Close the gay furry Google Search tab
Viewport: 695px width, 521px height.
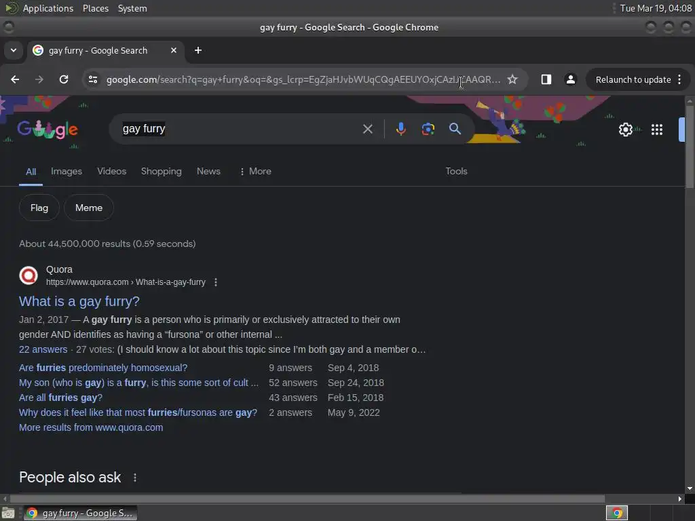pyautogui.click(x=174, y=50)
